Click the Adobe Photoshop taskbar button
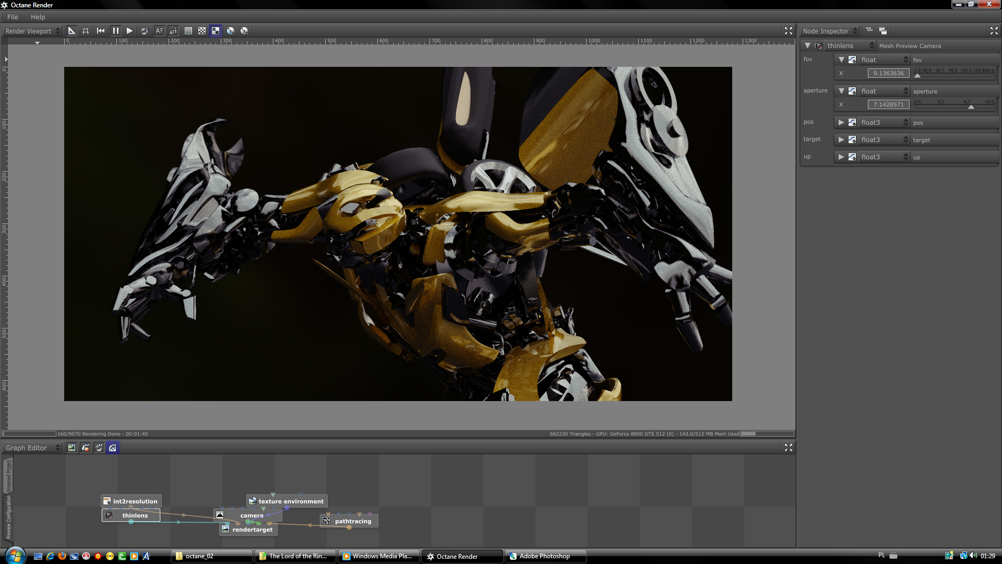The width and height of the screenshot is (1002, 564). (544, 556)
